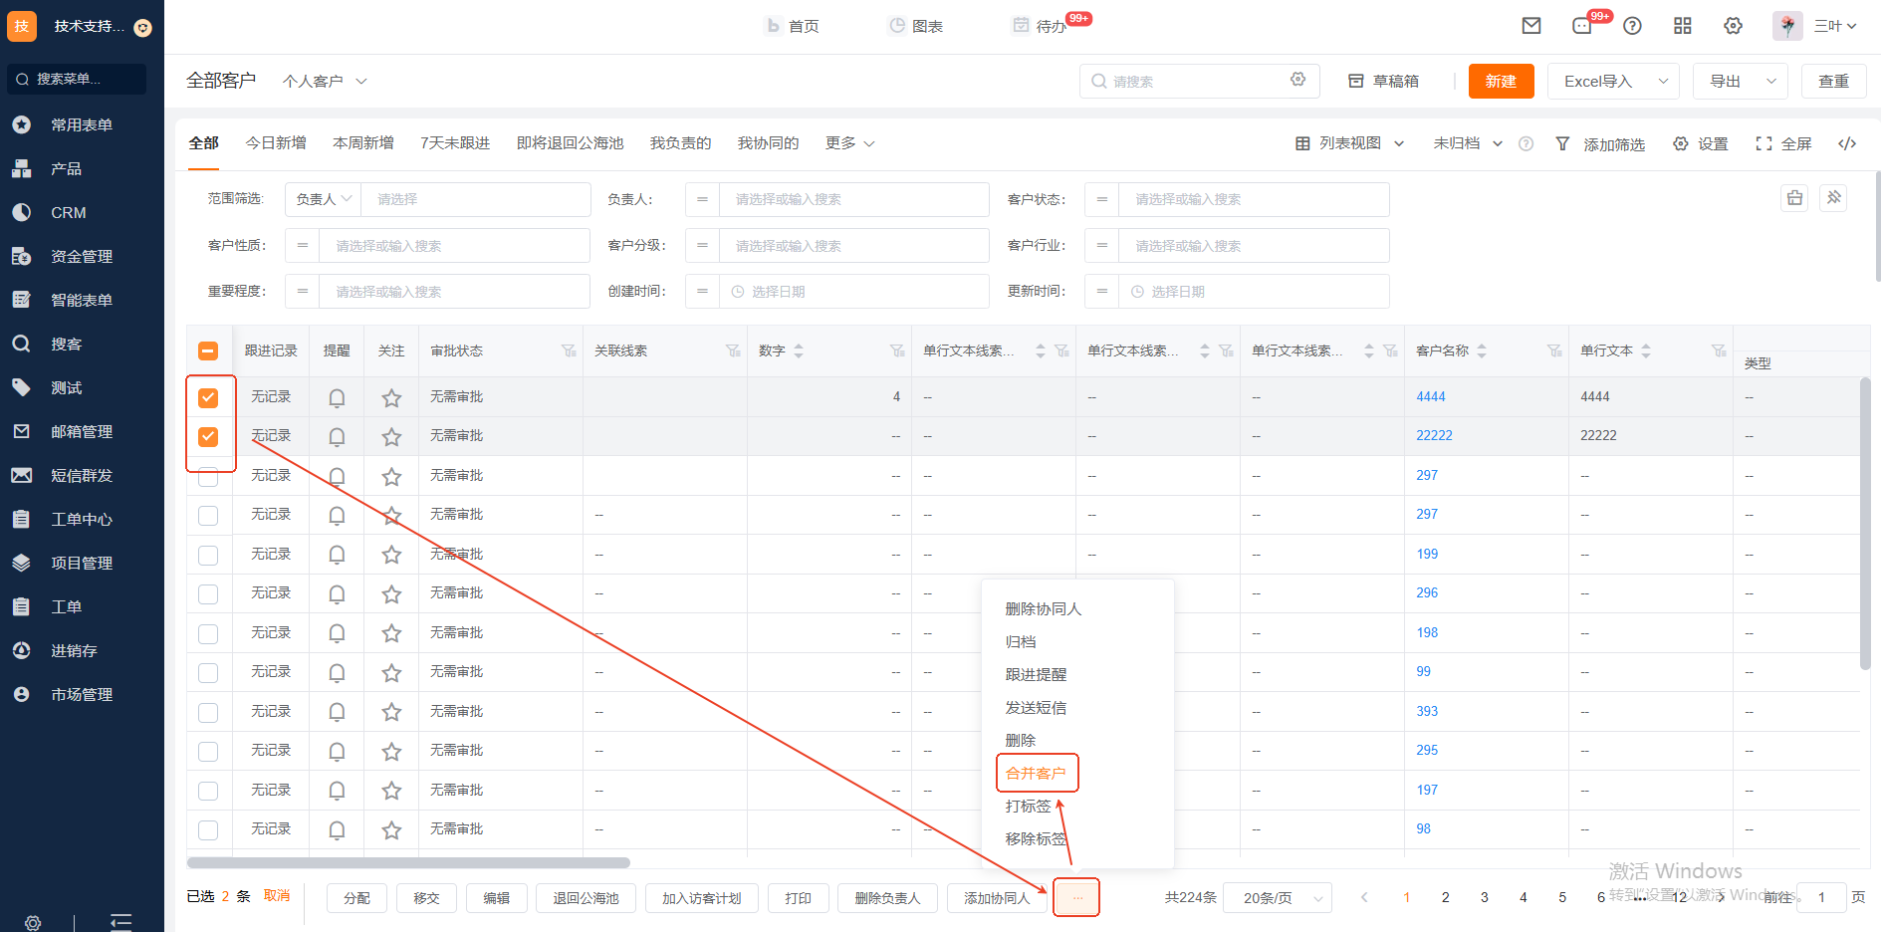
Task: Click the bell reminder for customer 4444
Action: pos(337,397)
